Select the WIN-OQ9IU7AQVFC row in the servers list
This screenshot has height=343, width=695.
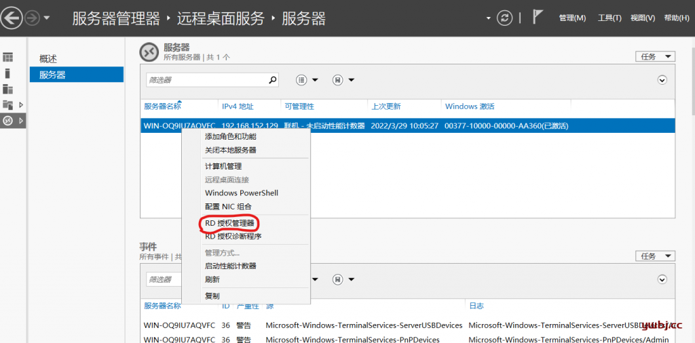[x=407, y=125]
